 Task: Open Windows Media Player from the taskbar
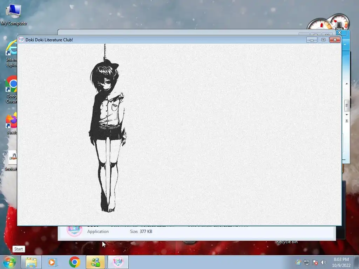pyautogui.click(x=53, y=262)
